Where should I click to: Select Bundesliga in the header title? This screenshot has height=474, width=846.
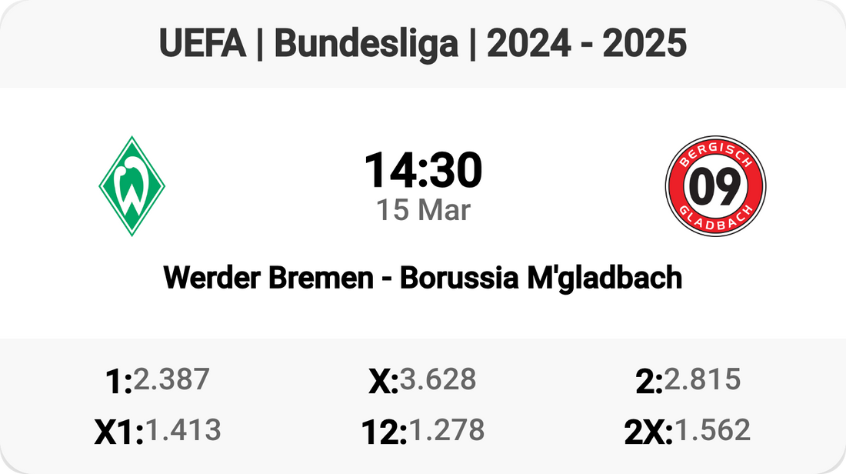(x=366, y=45)
